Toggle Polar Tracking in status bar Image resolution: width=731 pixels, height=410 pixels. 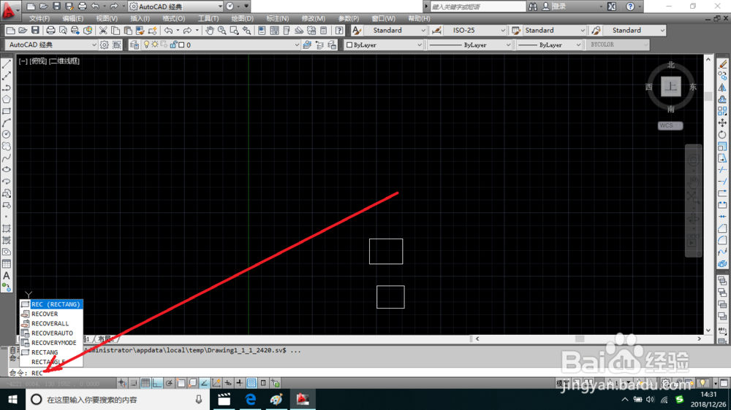coord(169,383)
